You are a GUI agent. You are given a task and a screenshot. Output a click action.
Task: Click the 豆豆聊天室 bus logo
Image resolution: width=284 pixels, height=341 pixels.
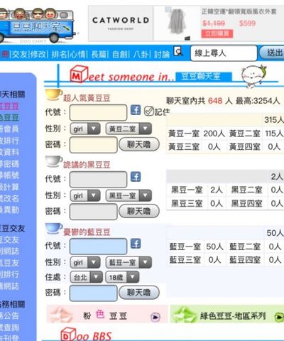point(38,25)
